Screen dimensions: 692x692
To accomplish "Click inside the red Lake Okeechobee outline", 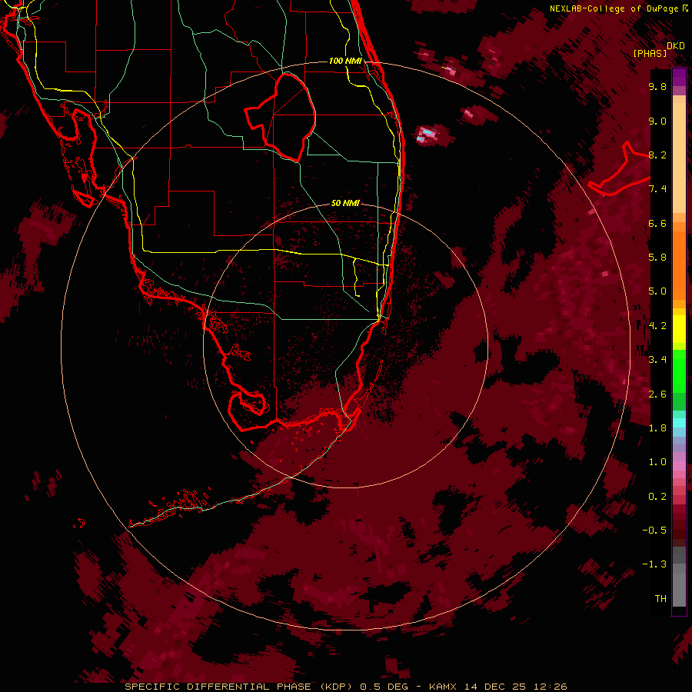I will pyautogui.click(x=287, y=117).
